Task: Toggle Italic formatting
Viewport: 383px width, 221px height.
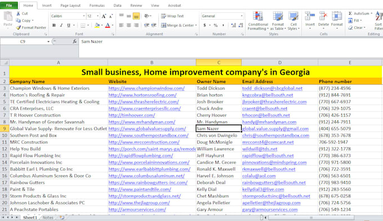Action: tap(61, 25)
